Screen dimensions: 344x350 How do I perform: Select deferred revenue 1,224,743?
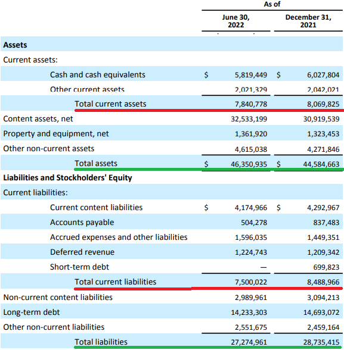coord(251,252)
